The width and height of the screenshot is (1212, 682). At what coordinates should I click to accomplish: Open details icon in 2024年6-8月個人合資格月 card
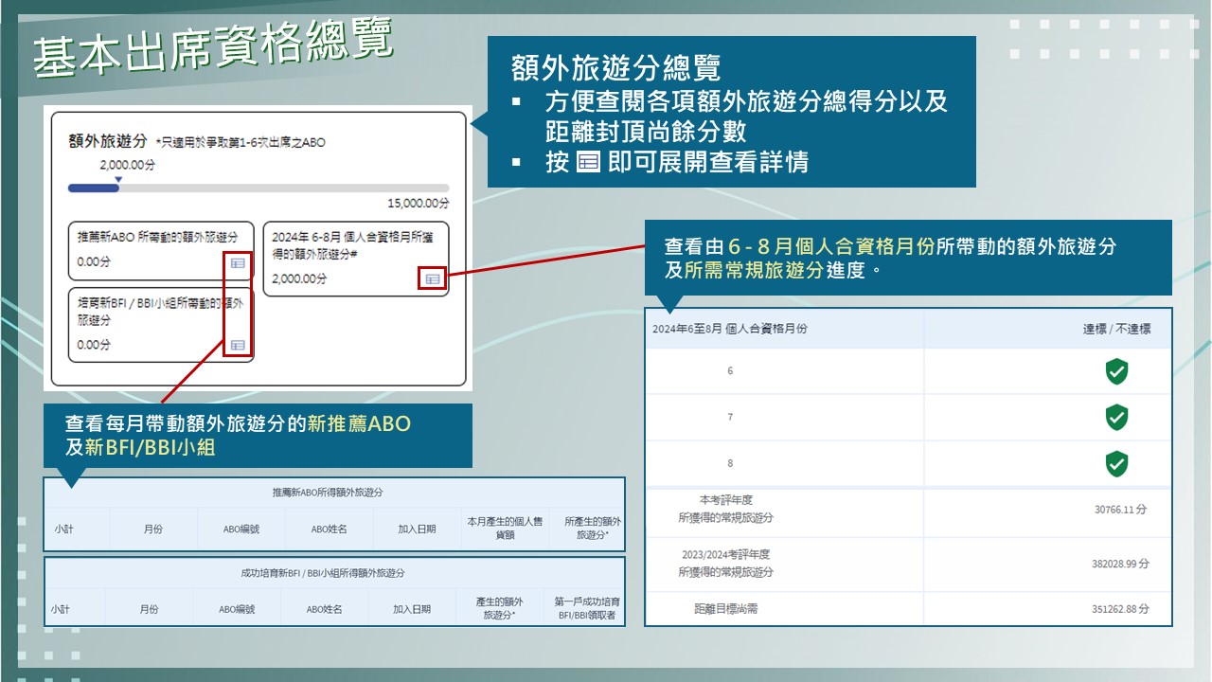[x=433, y=278]
